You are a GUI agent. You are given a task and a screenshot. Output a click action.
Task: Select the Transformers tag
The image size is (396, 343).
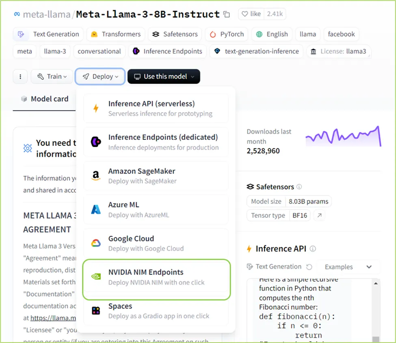(x=116, y=34)
